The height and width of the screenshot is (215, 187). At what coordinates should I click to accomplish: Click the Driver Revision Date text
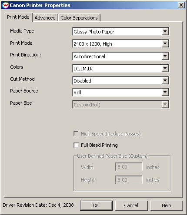pyautogui.click(x=38, y=205)
